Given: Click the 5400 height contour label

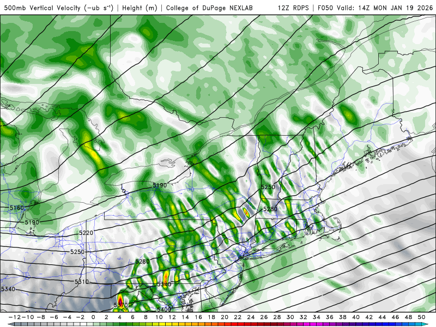Looking at the screenshot, I should pyautogui.click(x=164, y=309).
